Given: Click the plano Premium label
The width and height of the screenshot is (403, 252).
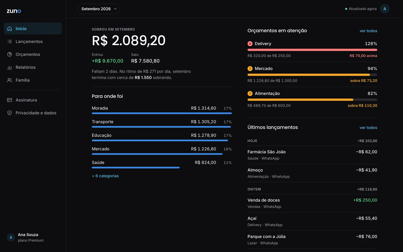Looking at the screenshot, I should click(x=31, y=240).
